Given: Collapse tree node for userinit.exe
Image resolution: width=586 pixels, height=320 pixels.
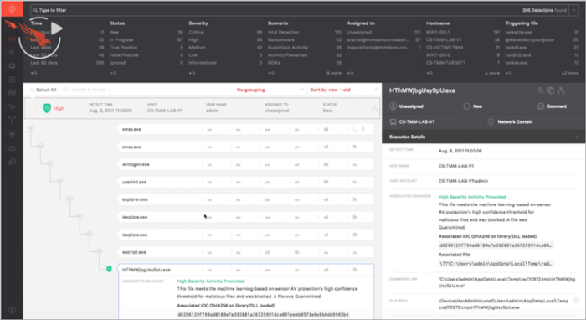Looking at the screenshot, I should (59, 181).
